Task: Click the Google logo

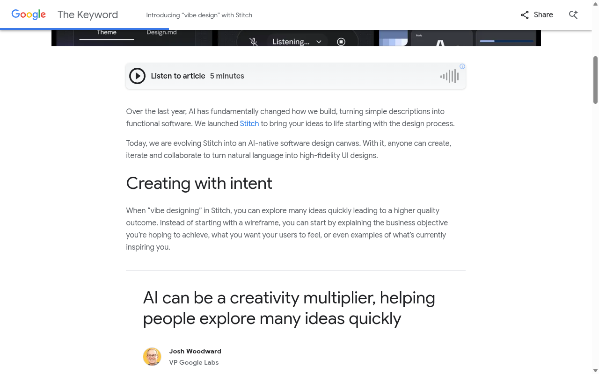Action: pos(29,14)
